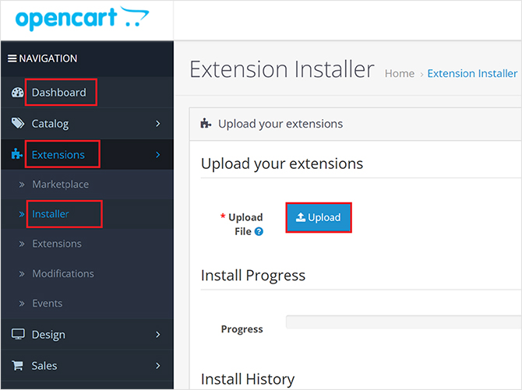Viewport: 522px width, 390px height.
Task: Expand the Sales menu chevron
Action: click(158, 366)
